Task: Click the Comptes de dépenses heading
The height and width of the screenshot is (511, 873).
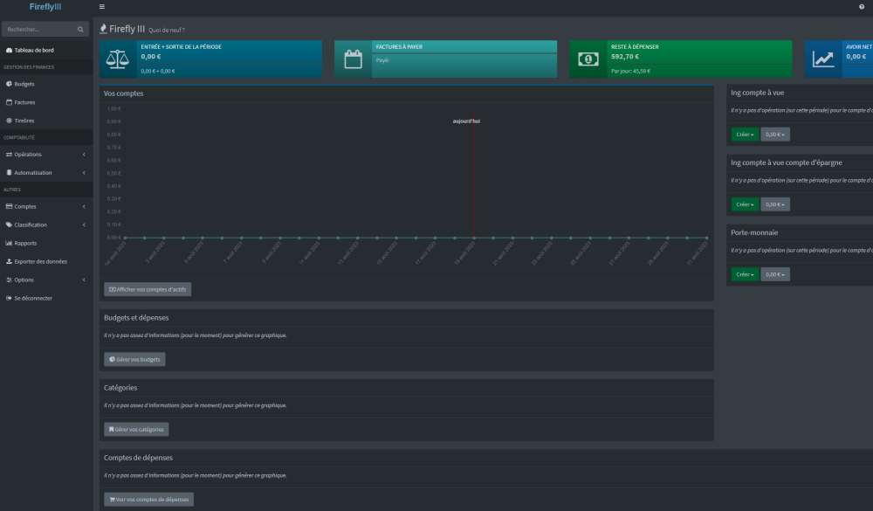Action: [138, 458]
